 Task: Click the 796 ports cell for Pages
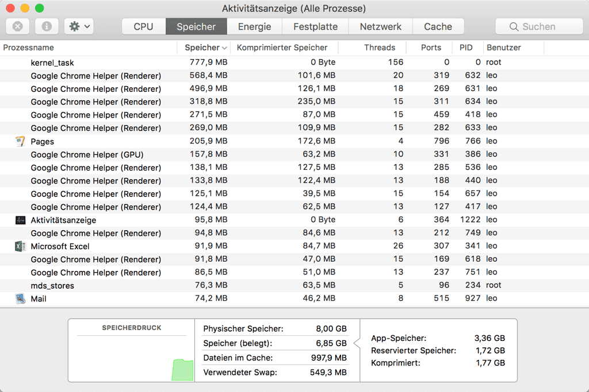tap(441, 141)
